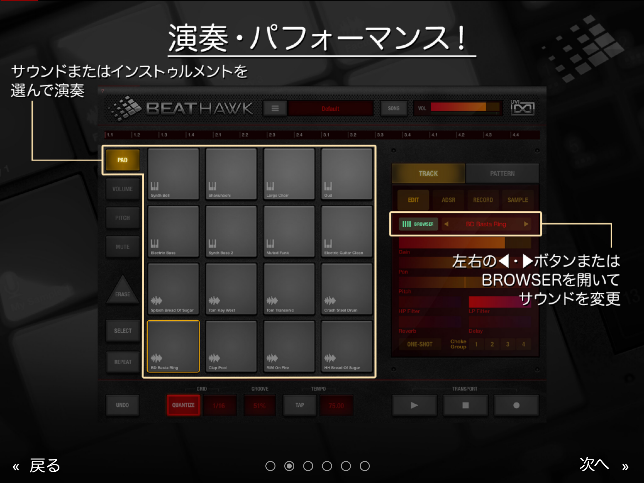The image size is (644, 483).
Task: Change the 51% groove value
Action: 260,406
